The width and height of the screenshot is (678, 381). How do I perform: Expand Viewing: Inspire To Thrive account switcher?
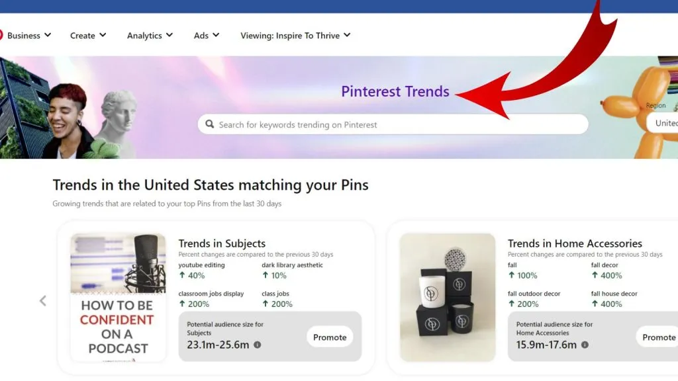coord(295,36)
